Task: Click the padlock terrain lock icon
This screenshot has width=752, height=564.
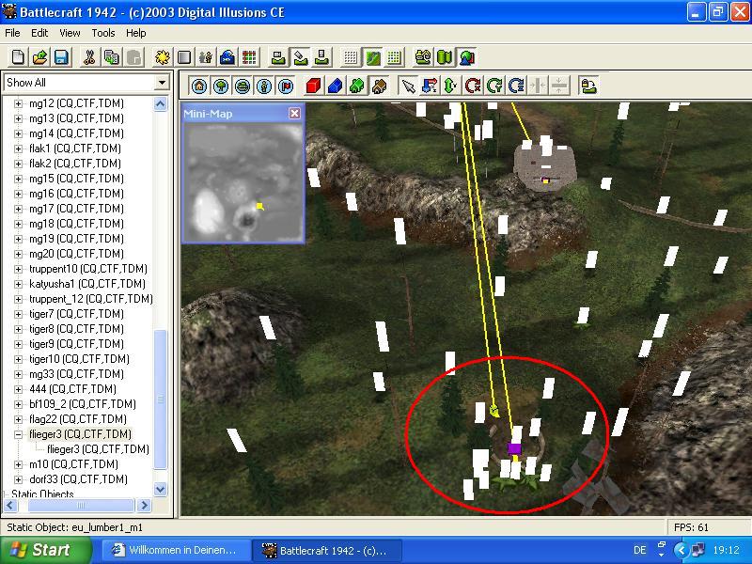Action: pos(588,86)
